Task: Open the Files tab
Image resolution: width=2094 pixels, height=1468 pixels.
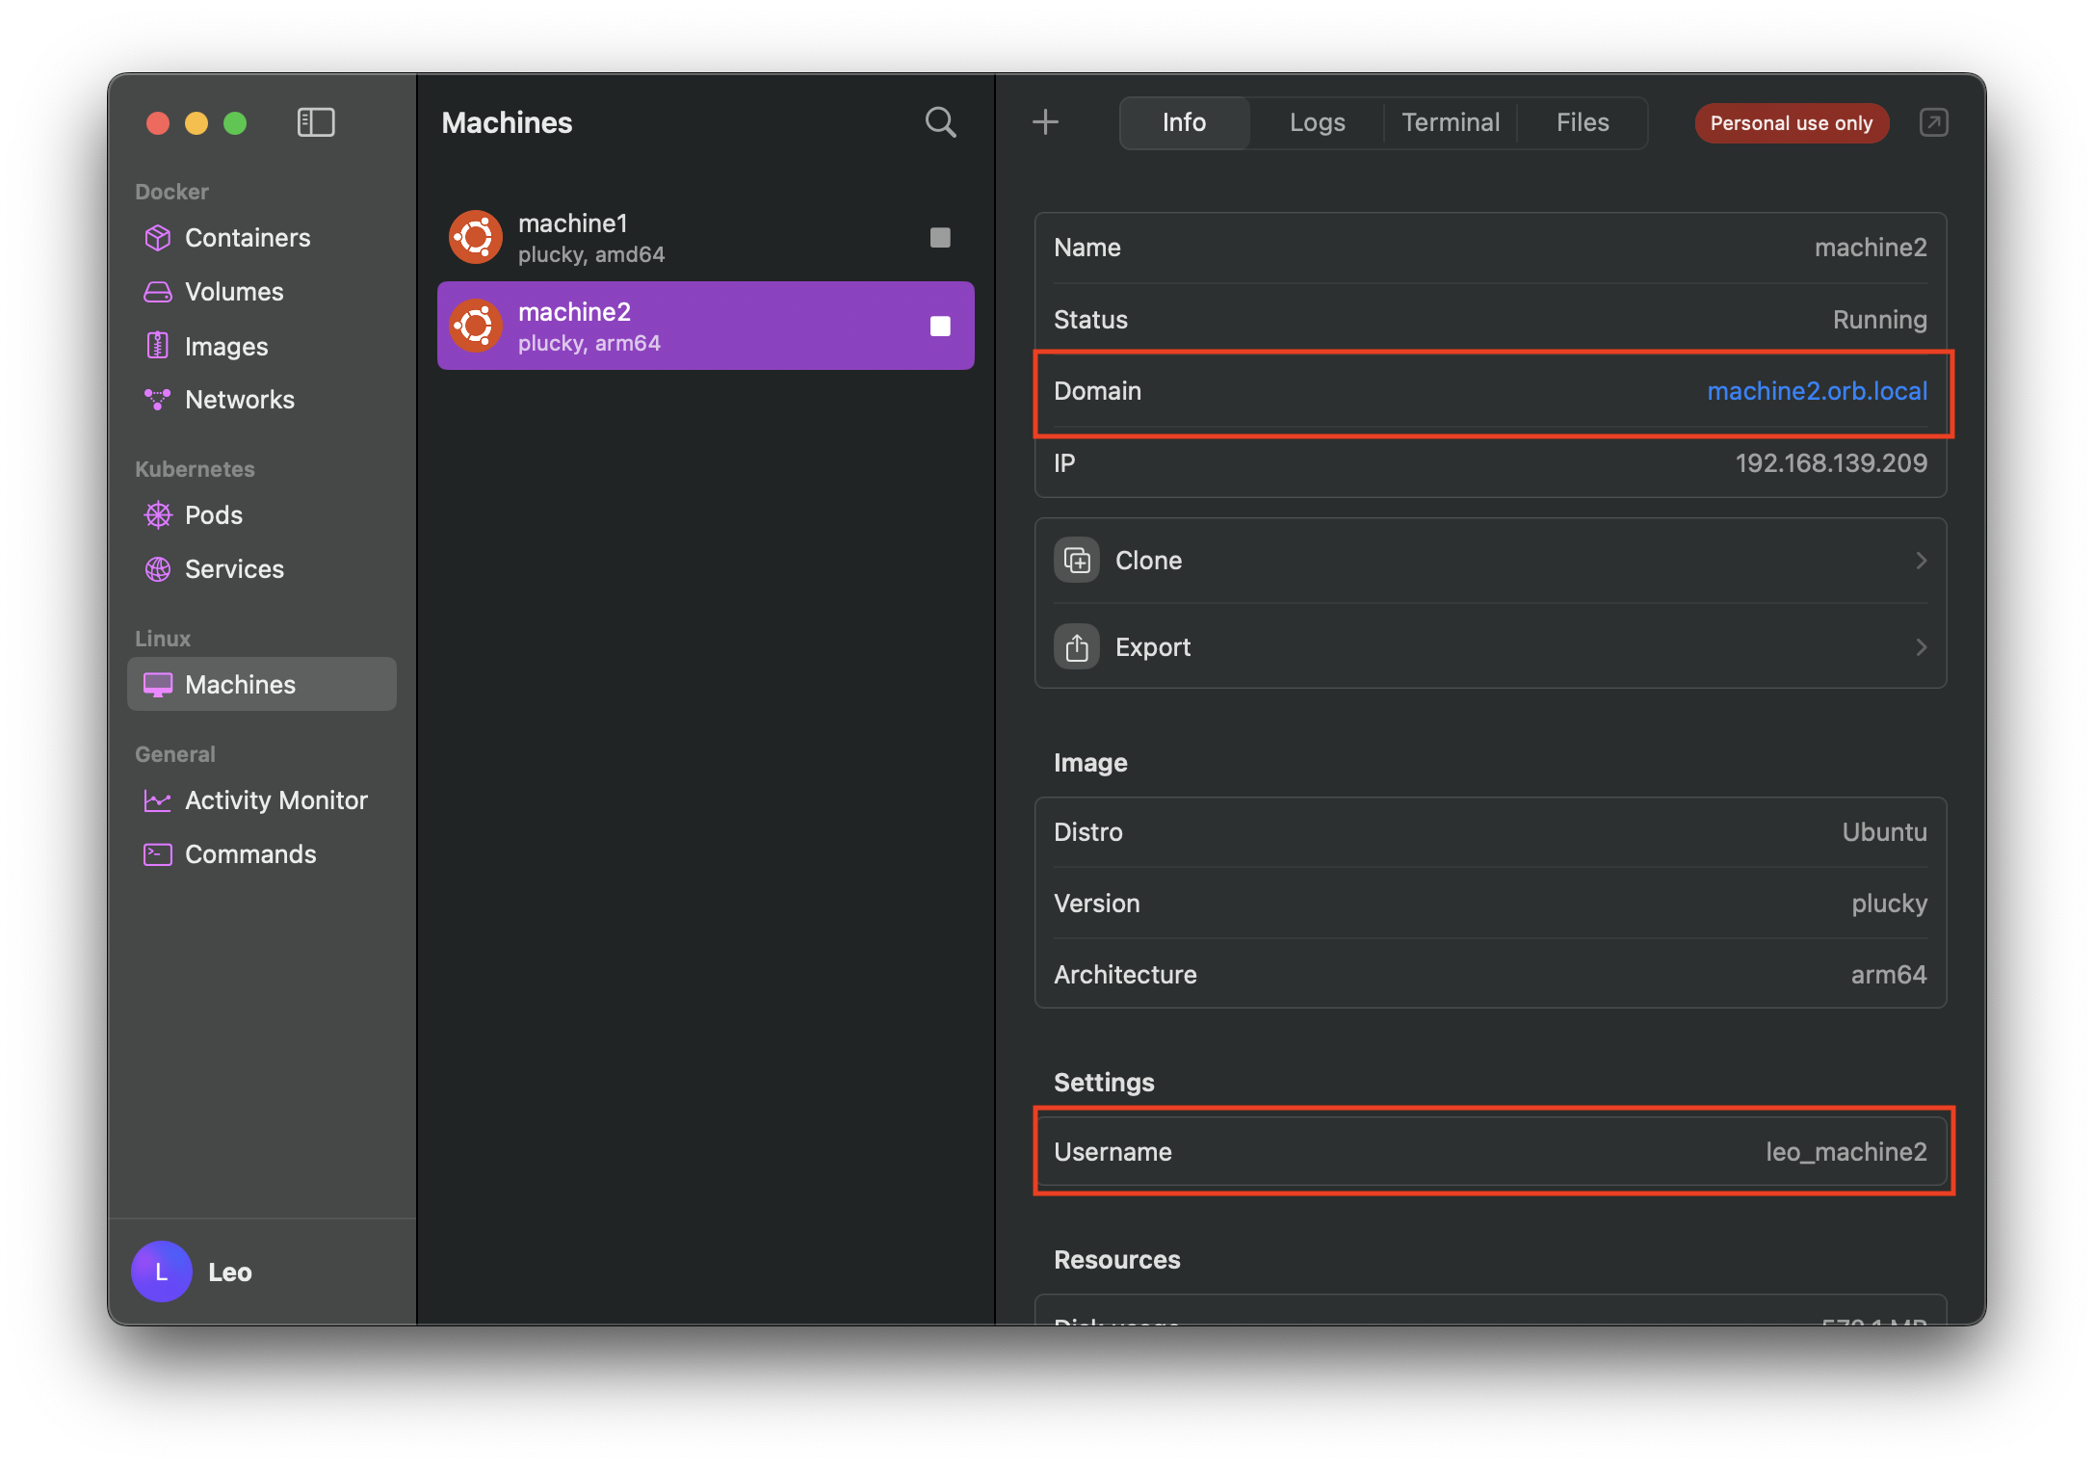Action: pyautogui.click(x=1582, y=122)
